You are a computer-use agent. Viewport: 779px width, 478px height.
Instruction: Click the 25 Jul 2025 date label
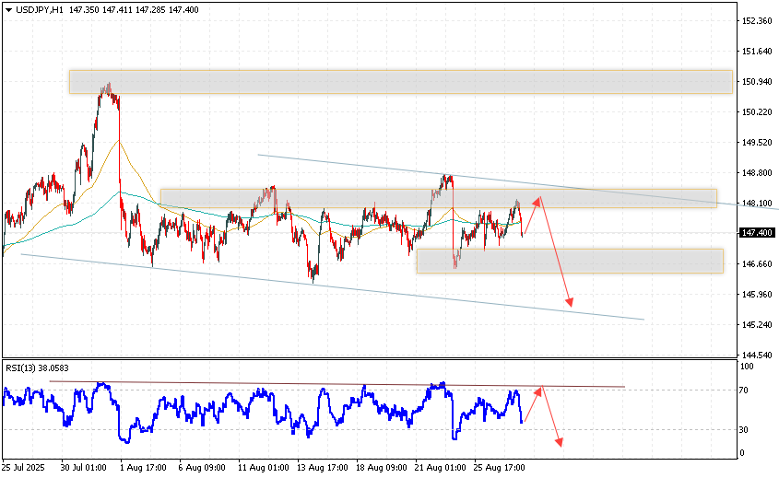(23, 468)
